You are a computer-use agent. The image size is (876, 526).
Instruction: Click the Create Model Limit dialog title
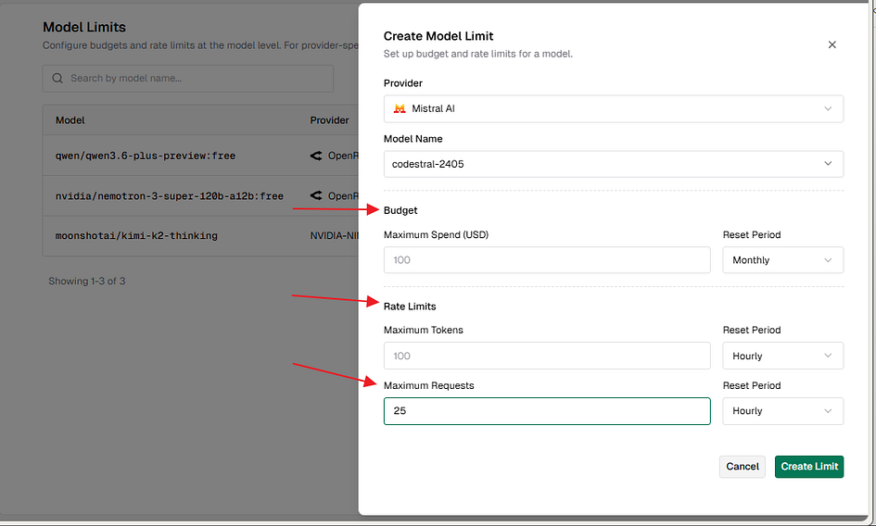[x=438, y=36]
